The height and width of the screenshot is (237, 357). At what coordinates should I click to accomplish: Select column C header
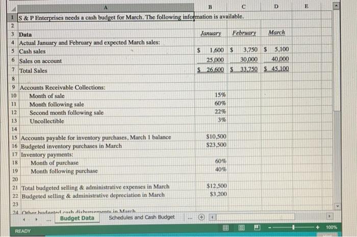[243, 7]
